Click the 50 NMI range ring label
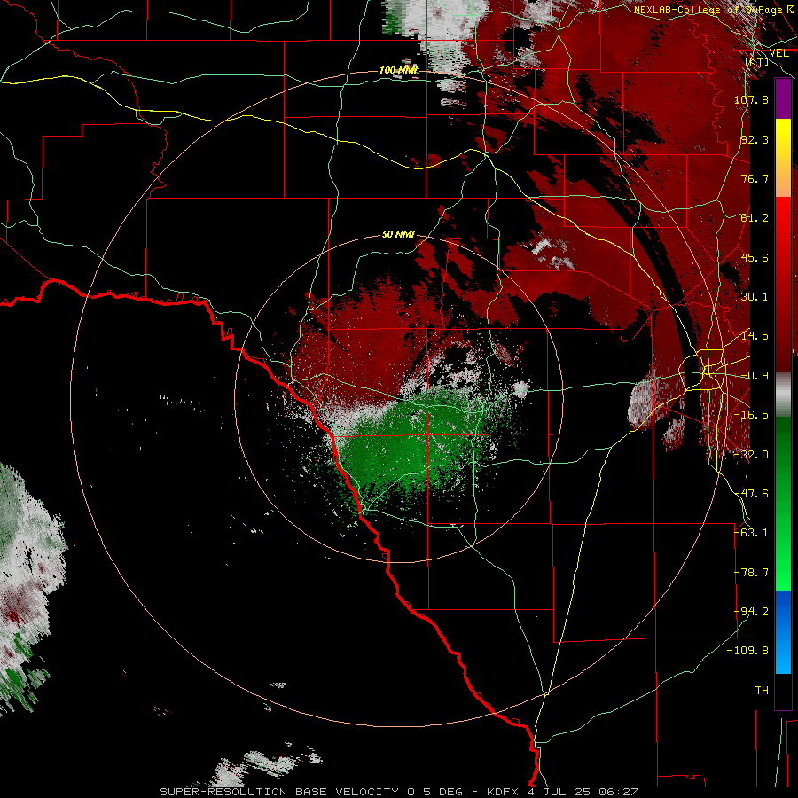Image resolution: width=798 pixels, height=798 pixels. pyautogui.click(x=398, y=234)
